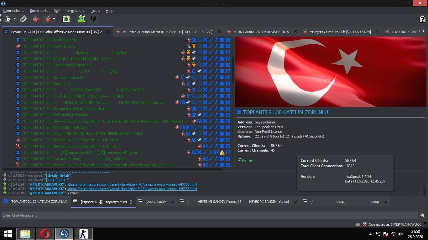Click the Refresh link in server info
This screenshot has height=240, width=428.
click(248, 160)
